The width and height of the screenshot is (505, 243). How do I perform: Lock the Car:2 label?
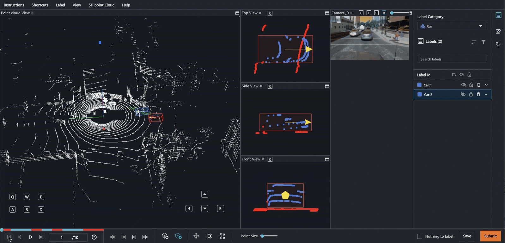click(x=471, y=94)
